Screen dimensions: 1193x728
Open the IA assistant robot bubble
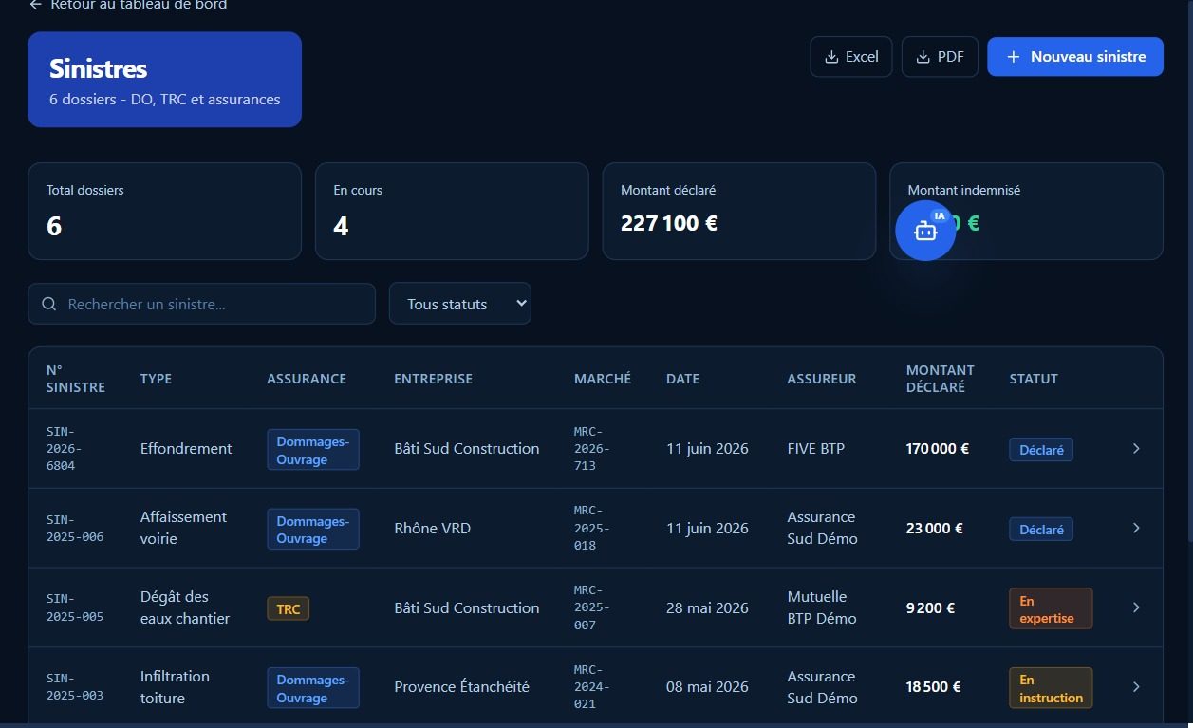925,231
